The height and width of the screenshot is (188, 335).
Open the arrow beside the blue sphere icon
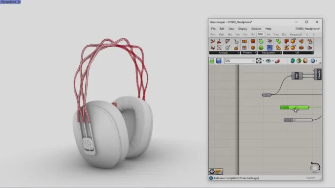(317, 61)
